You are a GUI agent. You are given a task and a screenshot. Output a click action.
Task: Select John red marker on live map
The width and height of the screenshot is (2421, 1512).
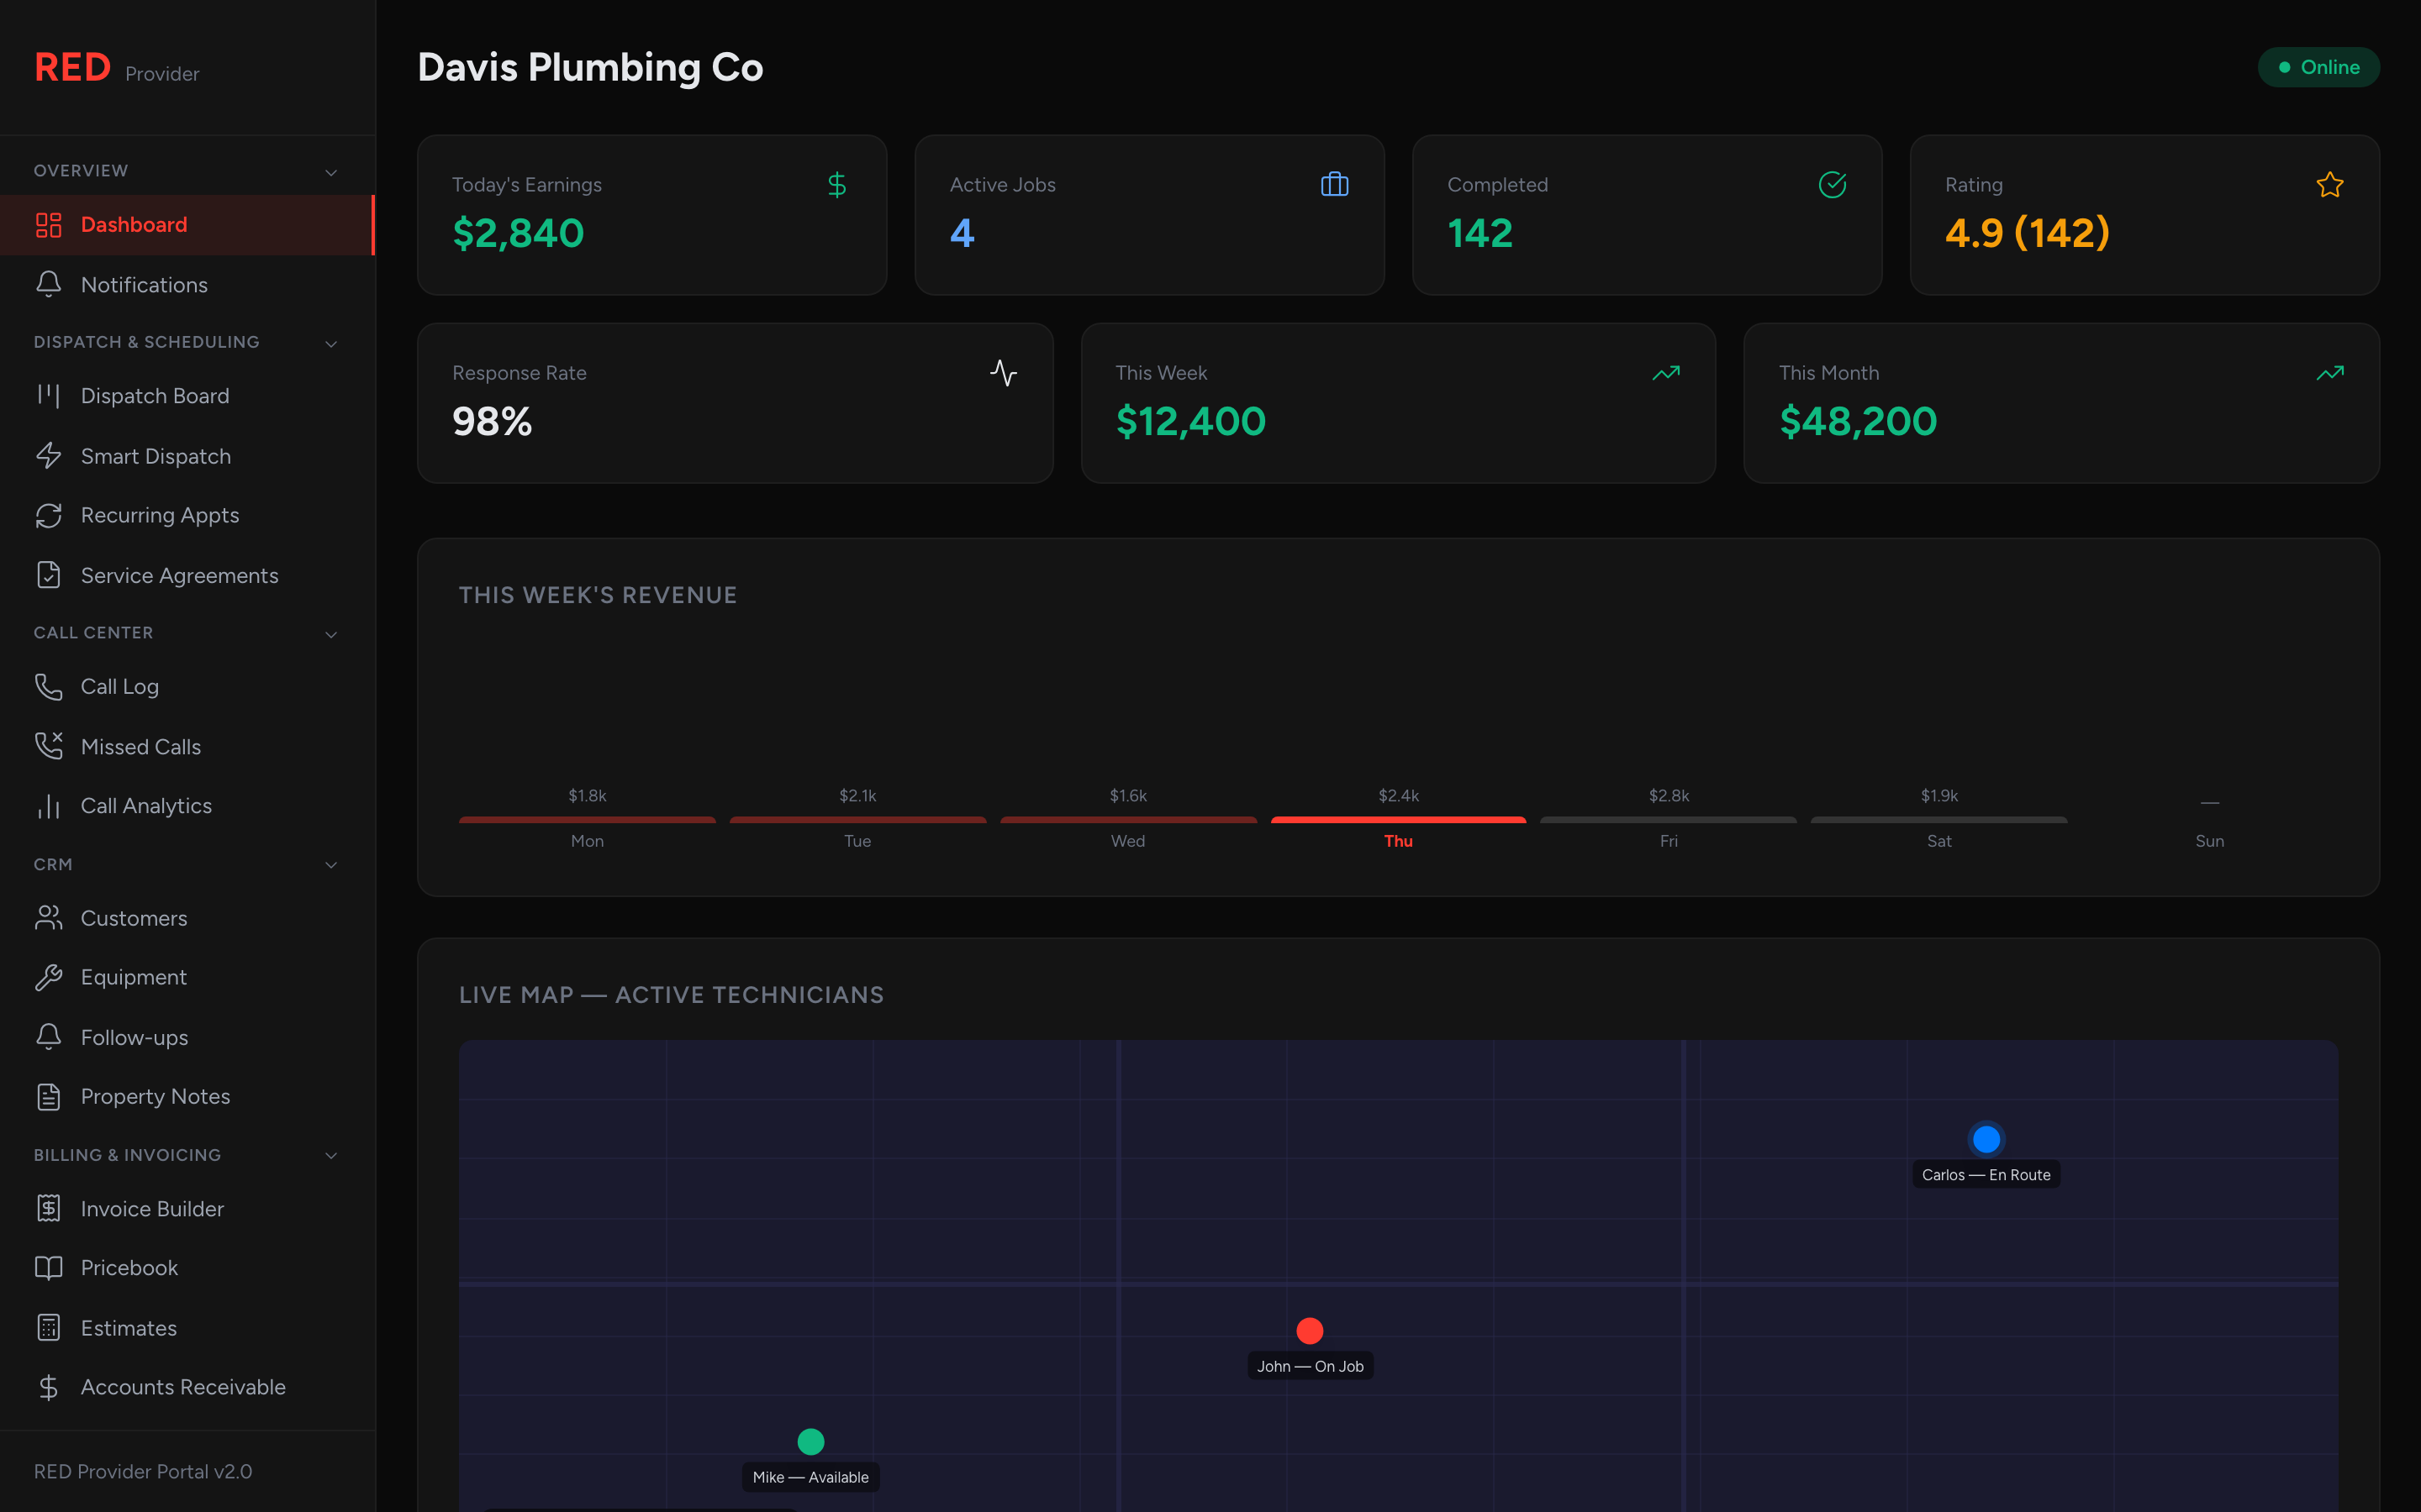[x=1310, y=1331]
